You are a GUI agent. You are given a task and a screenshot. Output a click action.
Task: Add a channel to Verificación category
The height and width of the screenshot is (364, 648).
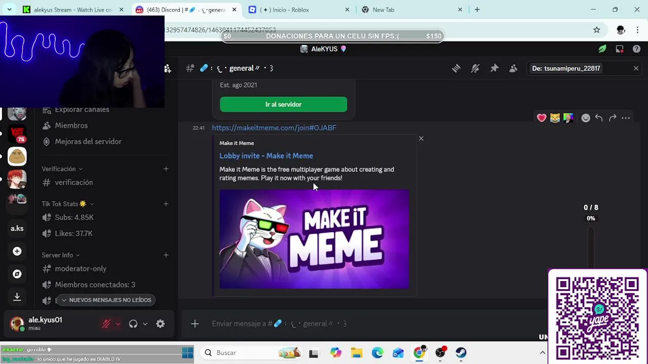pos(166,169)
